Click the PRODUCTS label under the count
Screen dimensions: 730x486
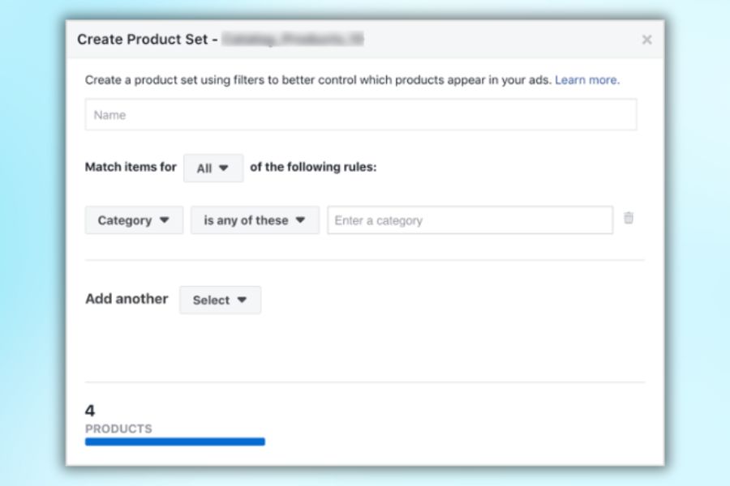click(118, 428)
